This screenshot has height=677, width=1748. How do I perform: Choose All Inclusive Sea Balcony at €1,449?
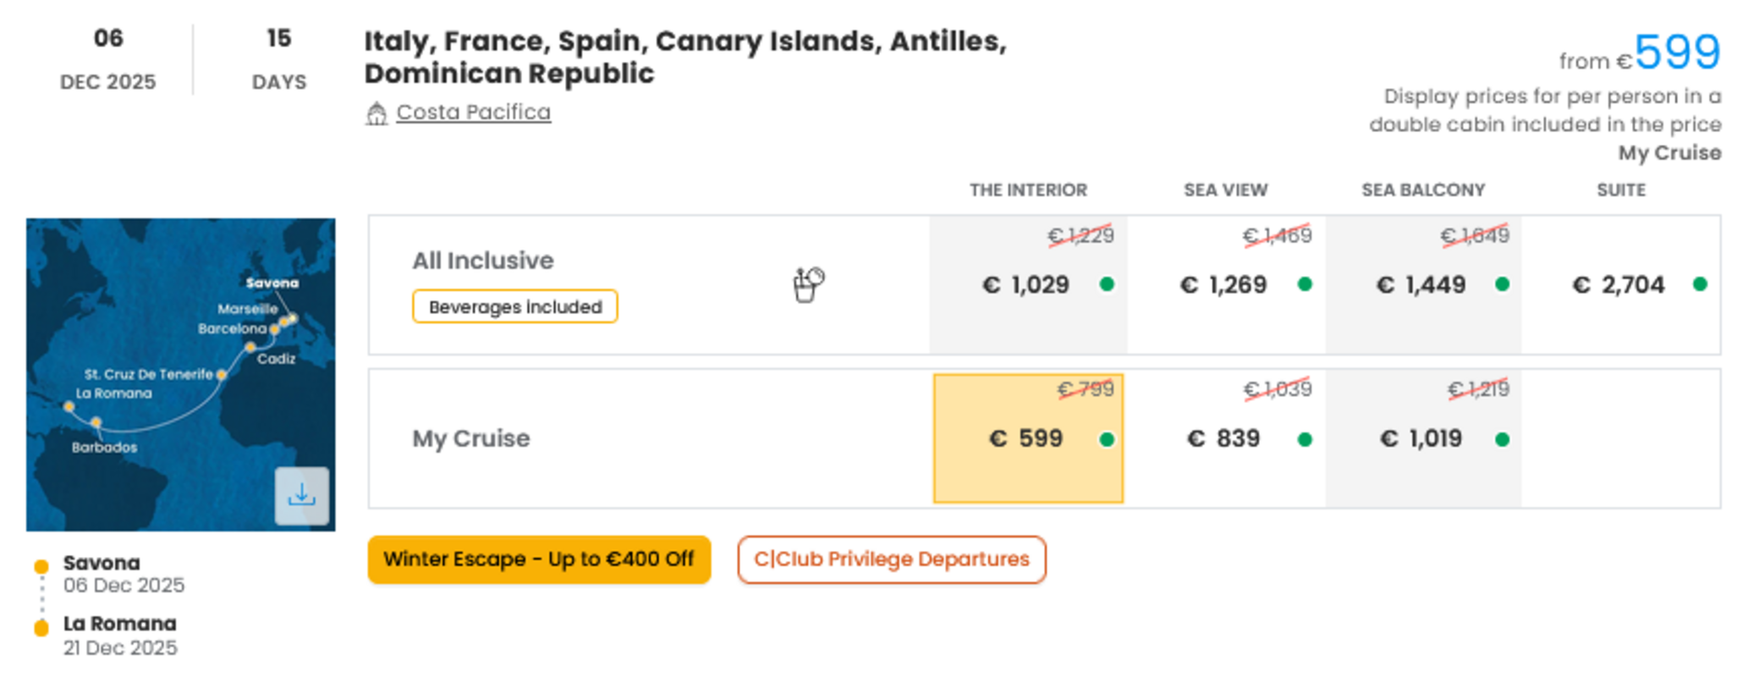(x=1423, y=284)
